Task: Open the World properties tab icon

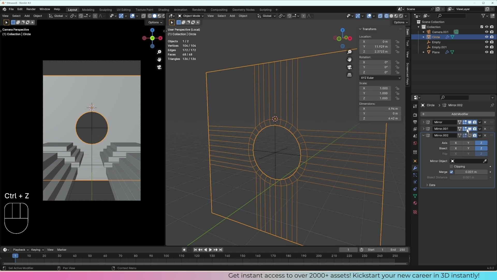Action: pos(415,143)
